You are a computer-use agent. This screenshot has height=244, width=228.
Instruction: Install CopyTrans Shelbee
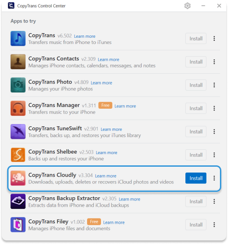coord(196,155)
